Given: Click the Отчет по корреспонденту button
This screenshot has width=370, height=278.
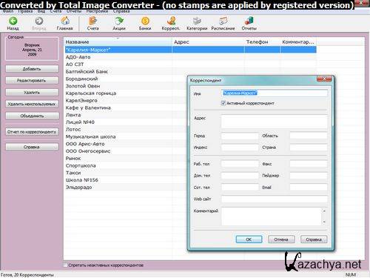Looking at the screenshot, I should 32,132.
